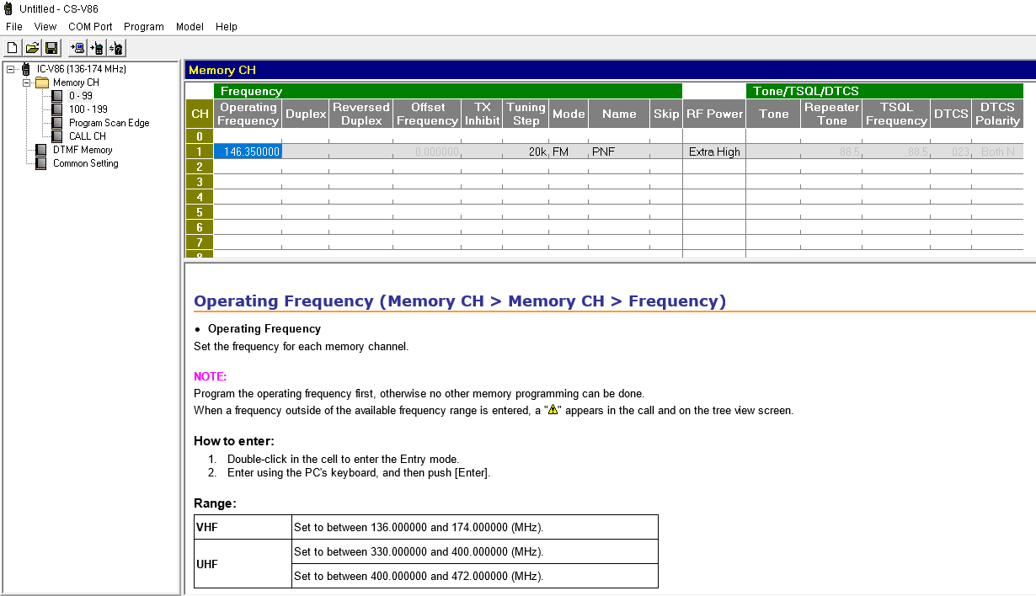Select the 146.350000 operating frequency cell
The height and width of the screenshot is (596, 1036).
(248, 152)
